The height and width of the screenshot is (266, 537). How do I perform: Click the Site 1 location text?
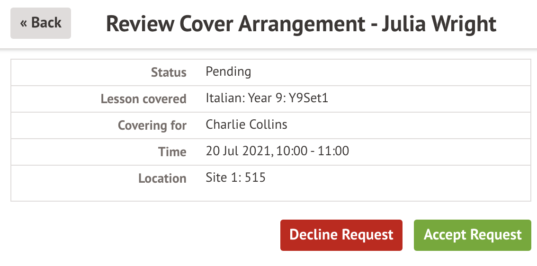coord(223,178)
